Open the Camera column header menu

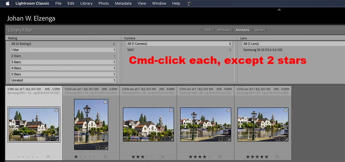[x=130, y=38]
